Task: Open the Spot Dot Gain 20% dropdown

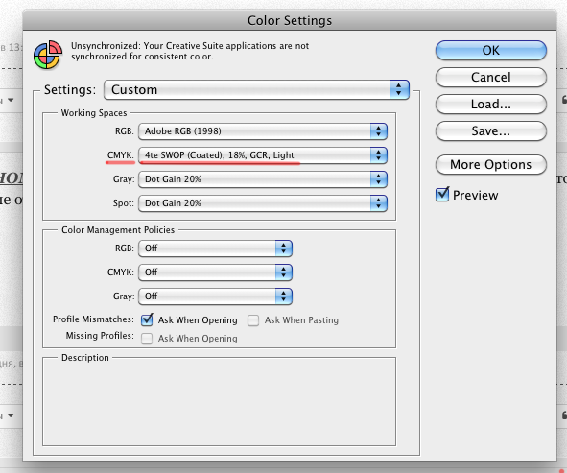Action: tap(263, 203)
